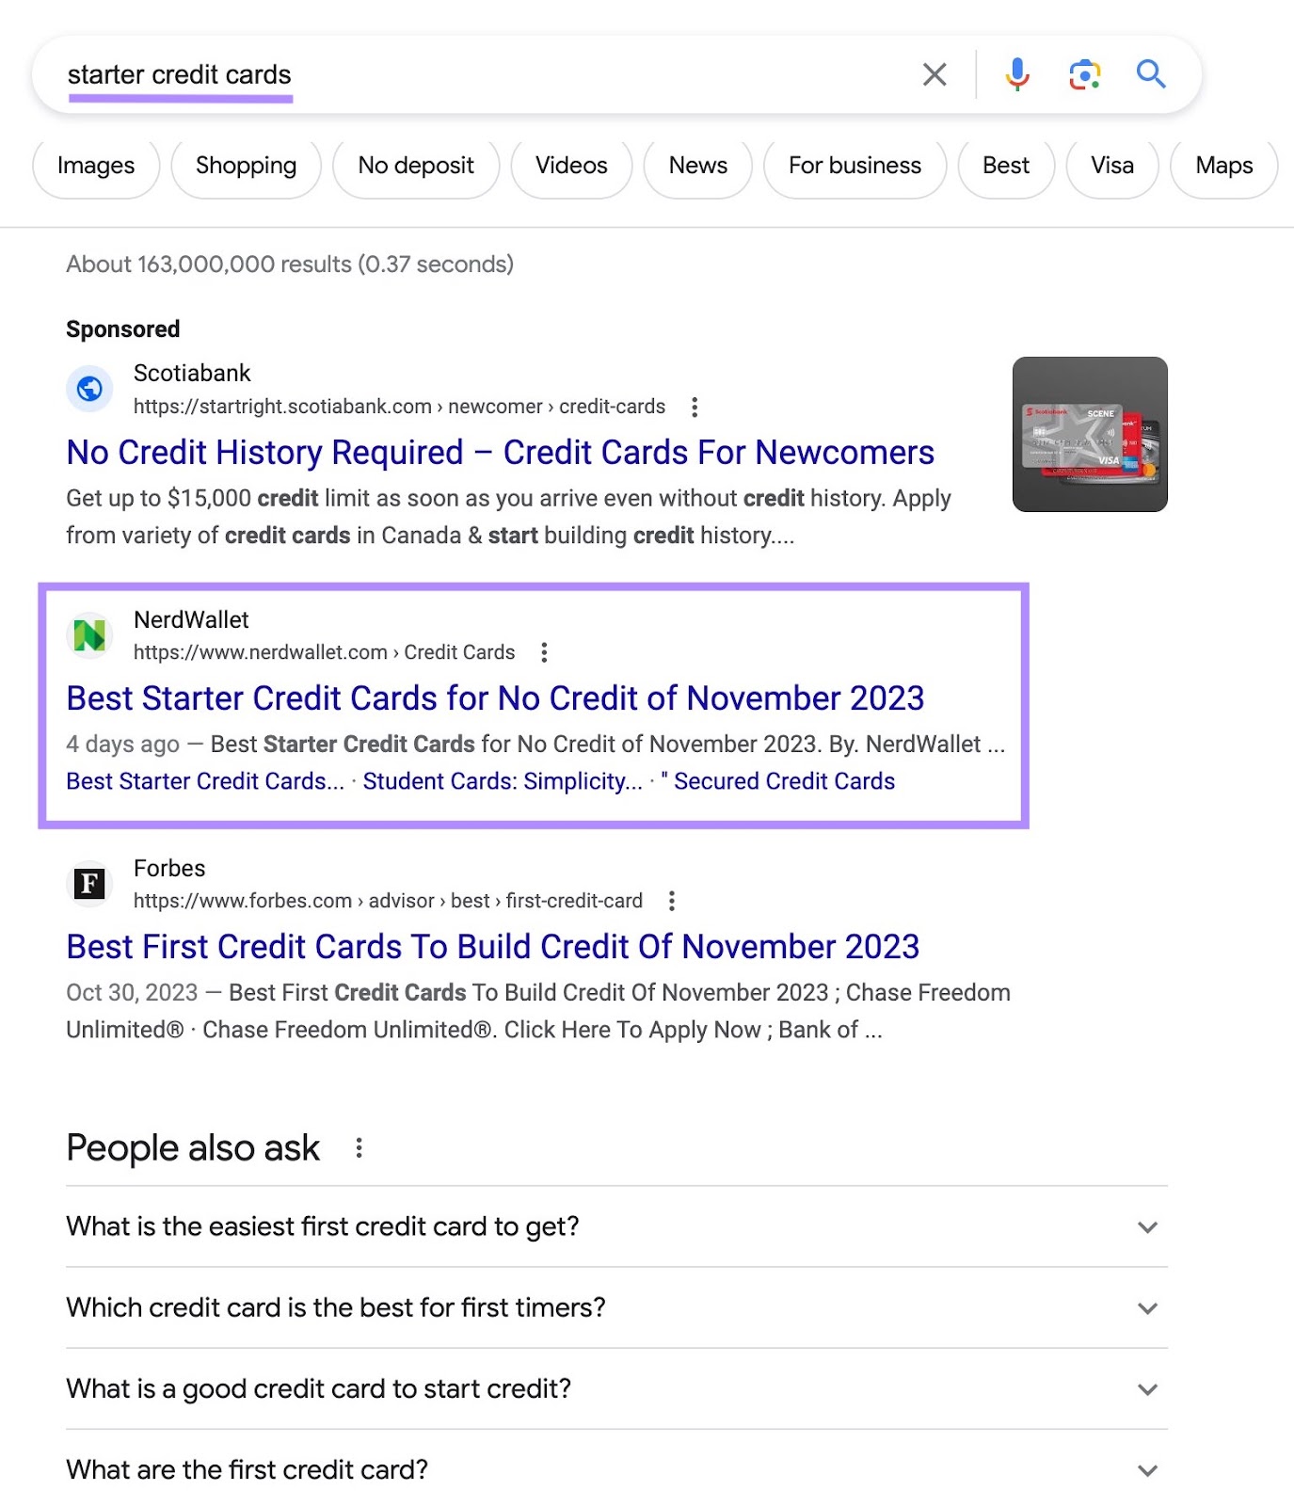1294x1506 pixels.
Task: Open the three-dot menu on the Scotiabank ad
Action: click(695, 407)
